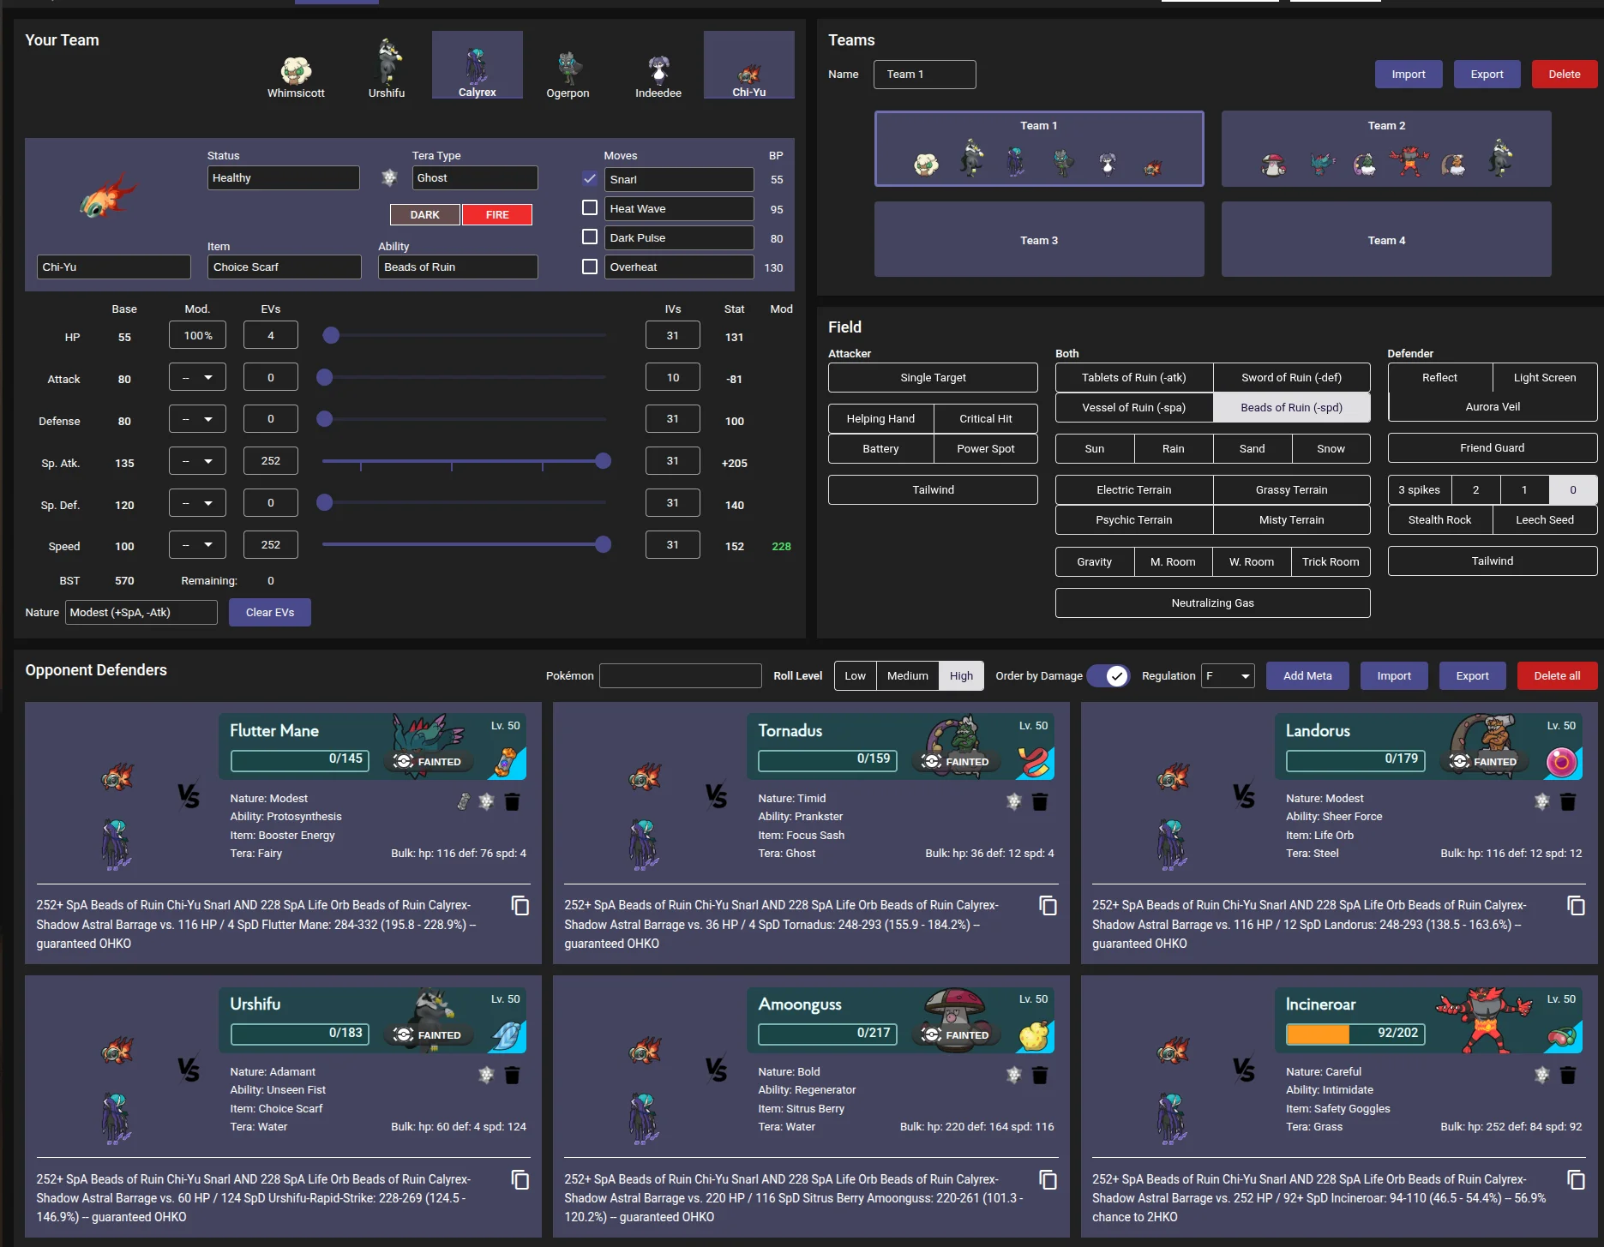This screenshot has height=1247, width=1604.
Task: Delete the current team
Action: coord(1565,75)
